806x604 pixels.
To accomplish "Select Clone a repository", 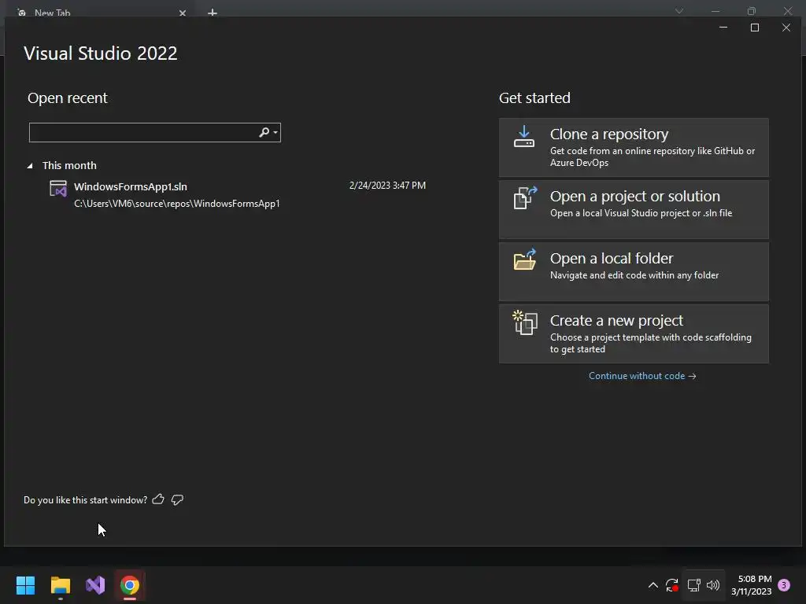I will (x=634, y=147).
